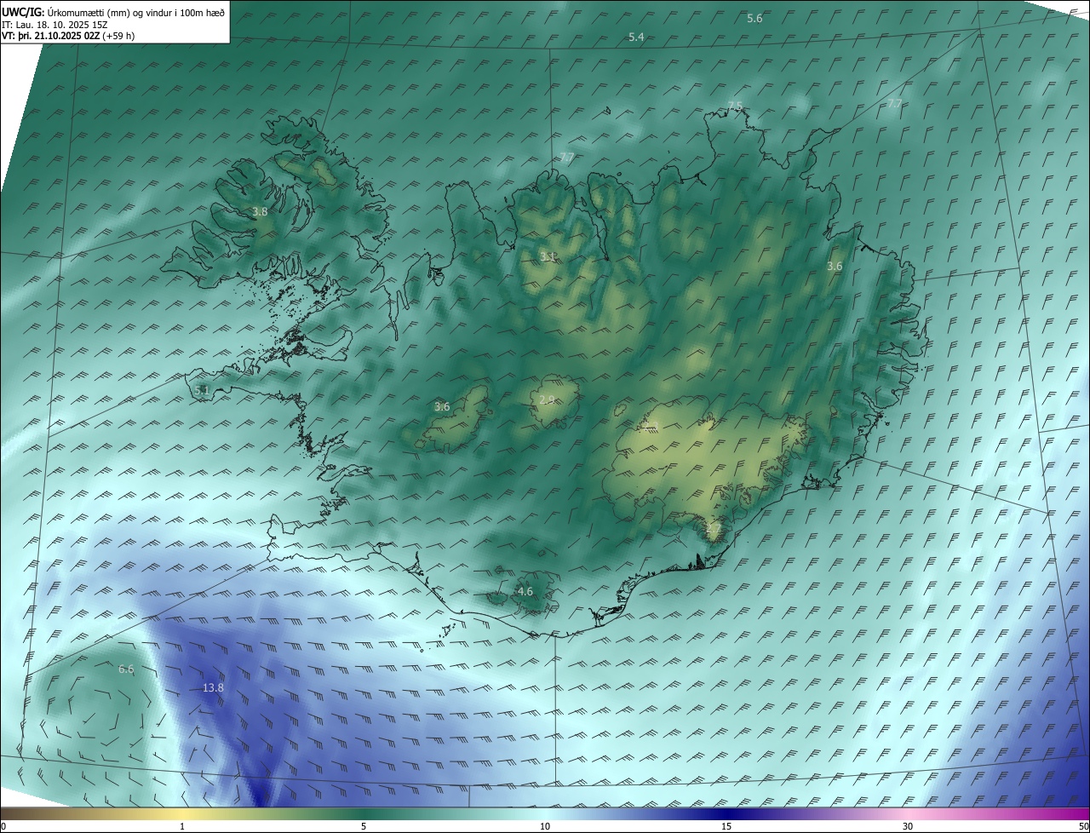Click the '1' tick on the color scale
This screenshot has height=833, width=1090.
182,826
